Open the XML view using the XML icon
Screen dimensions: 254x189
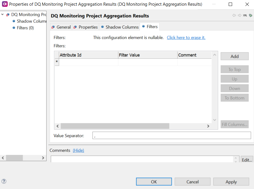pos(245,16)
